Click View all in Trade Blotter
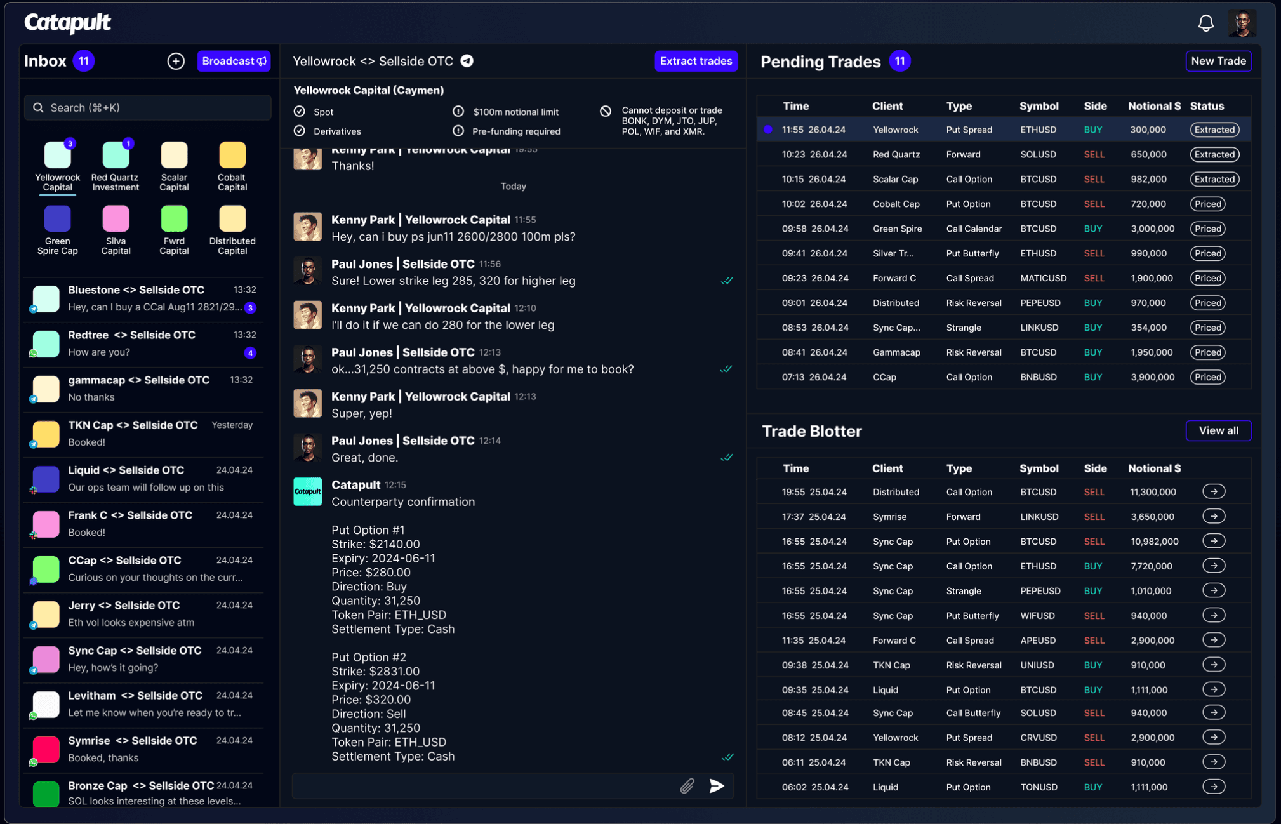 (x=1218, y=430)
